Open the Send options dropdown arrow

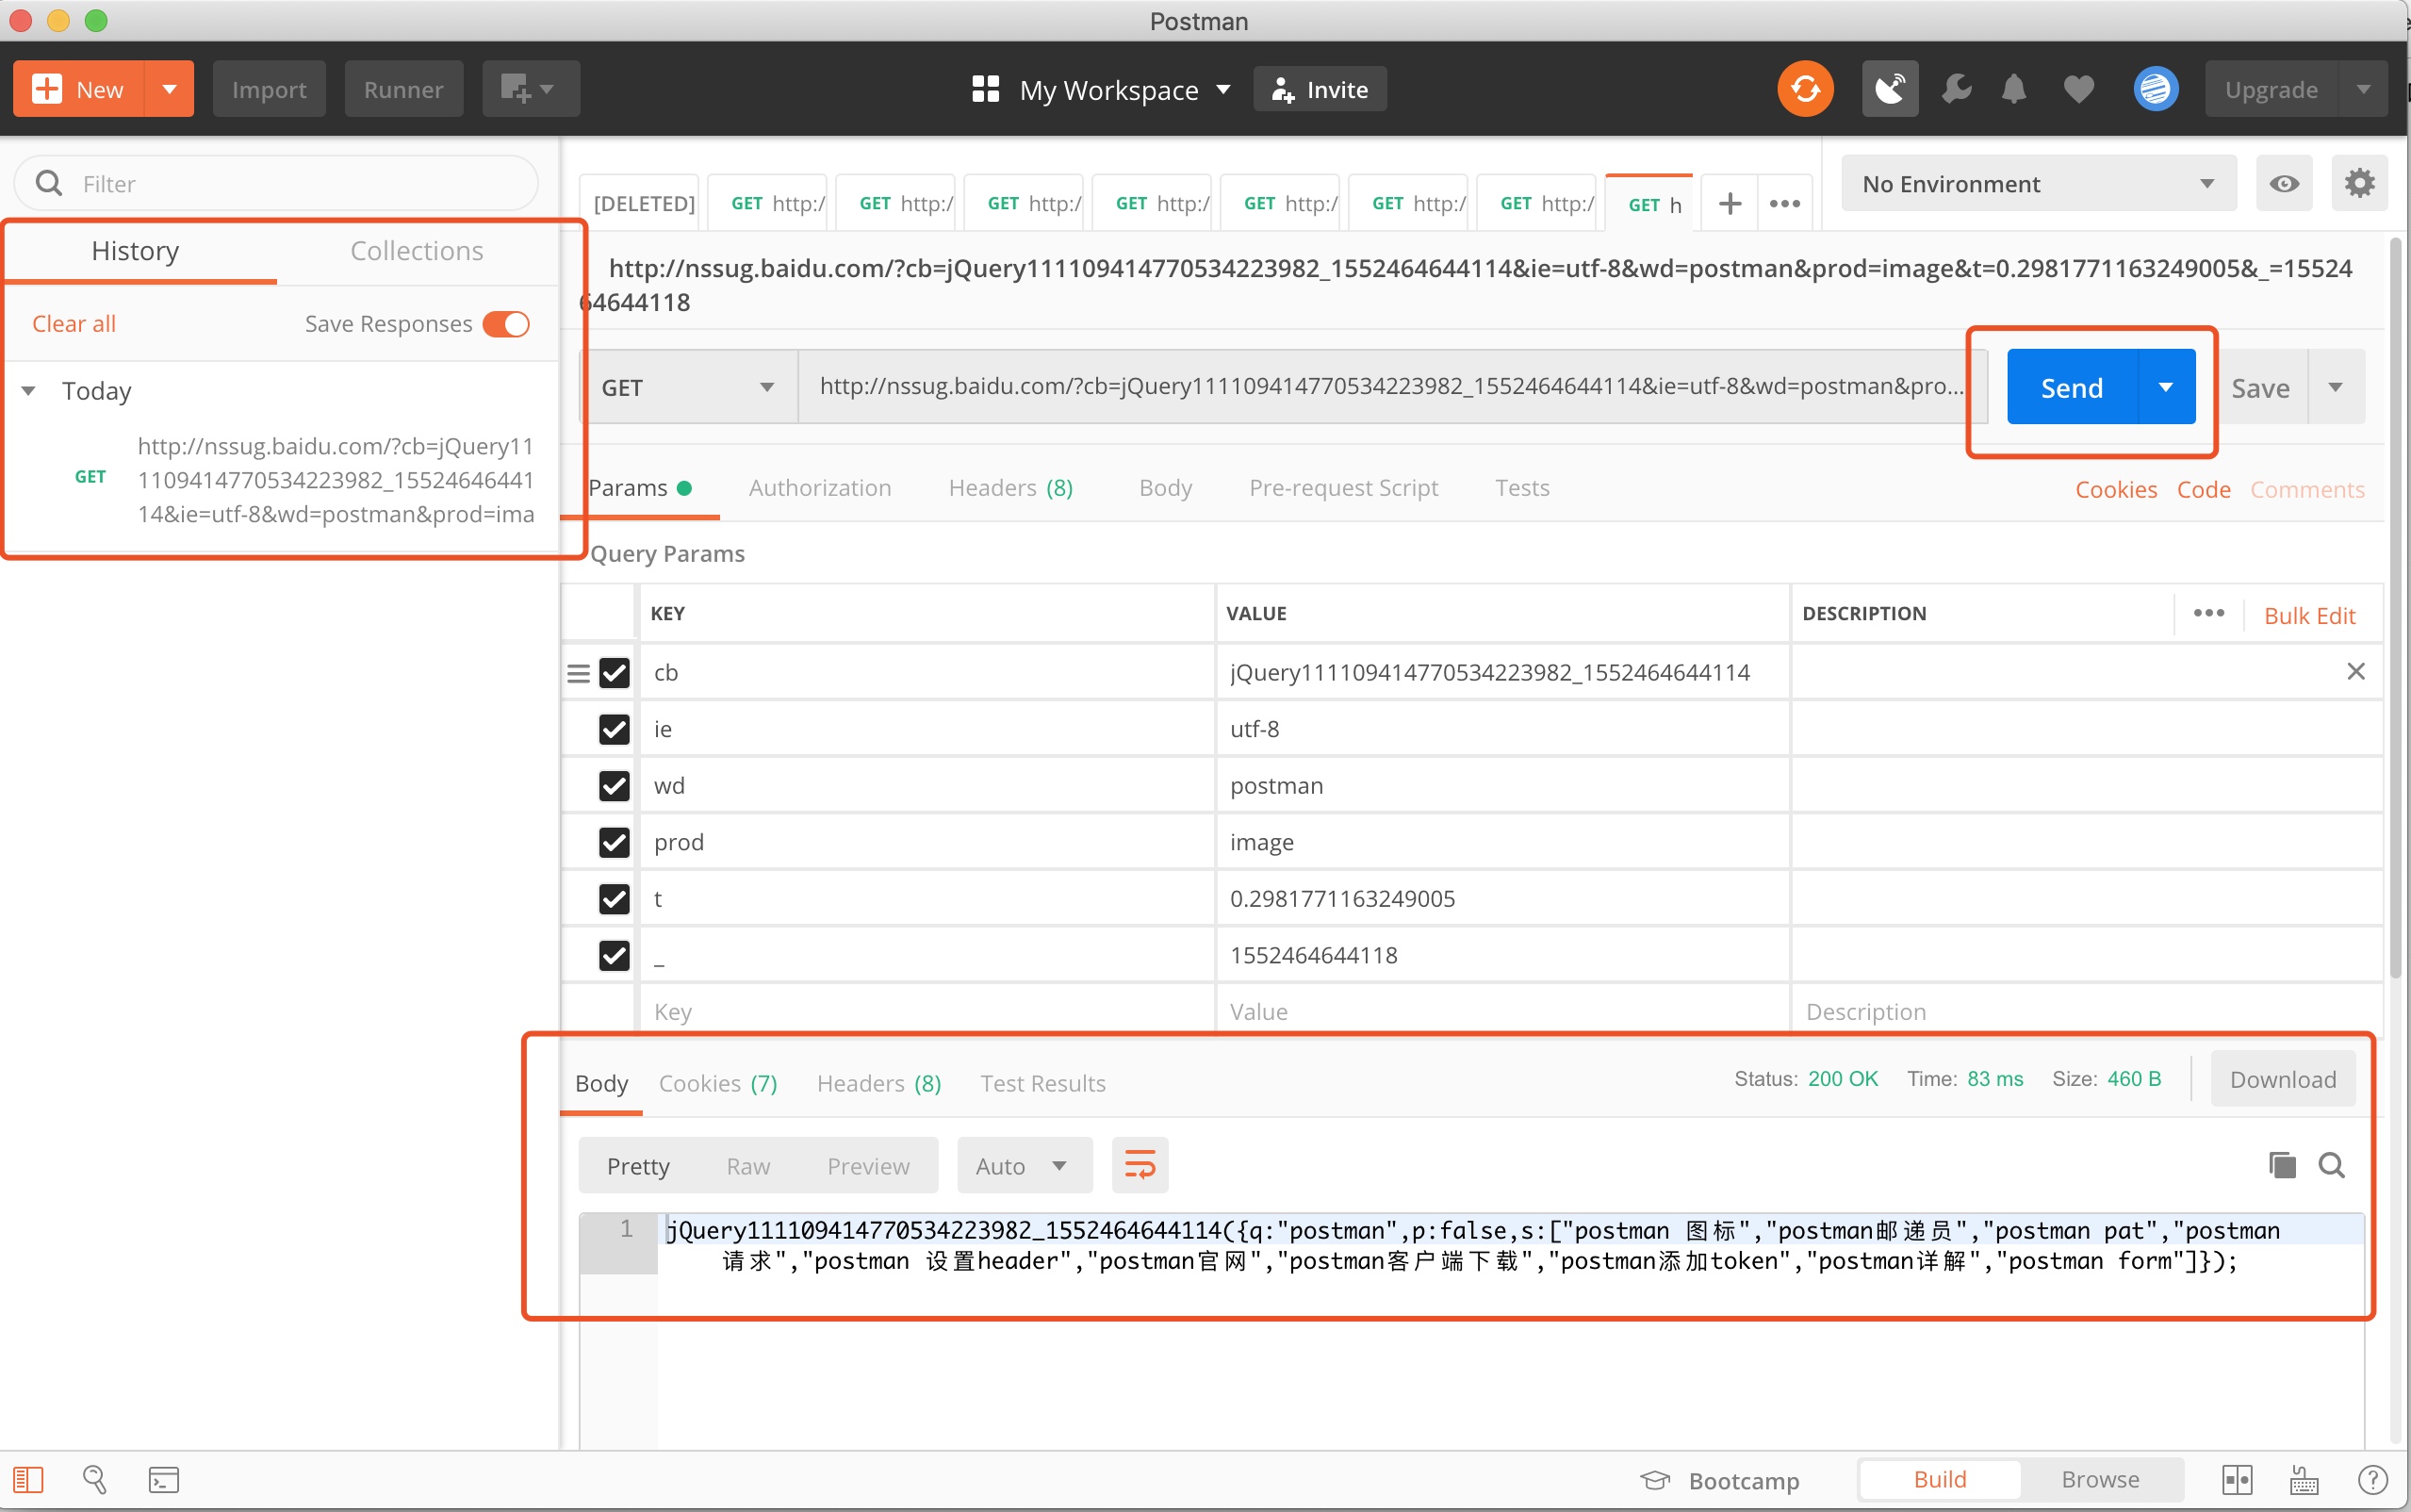(2166, 387)
